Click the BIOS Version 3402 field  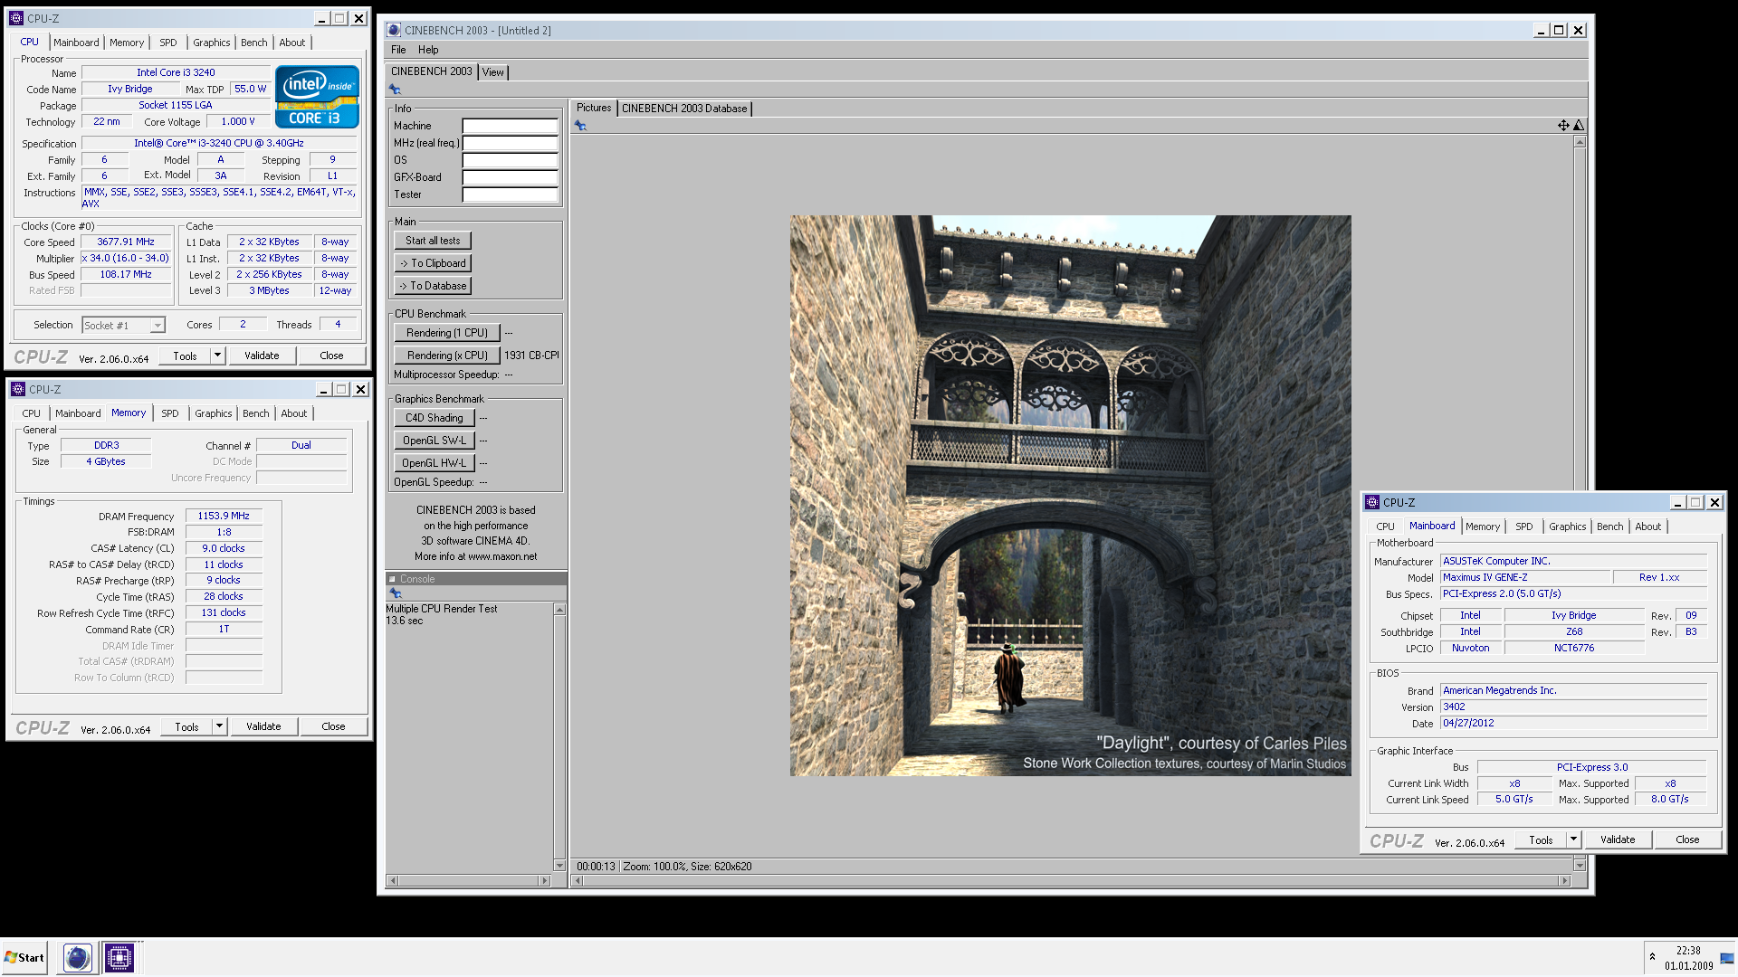tap(1573, 707)
